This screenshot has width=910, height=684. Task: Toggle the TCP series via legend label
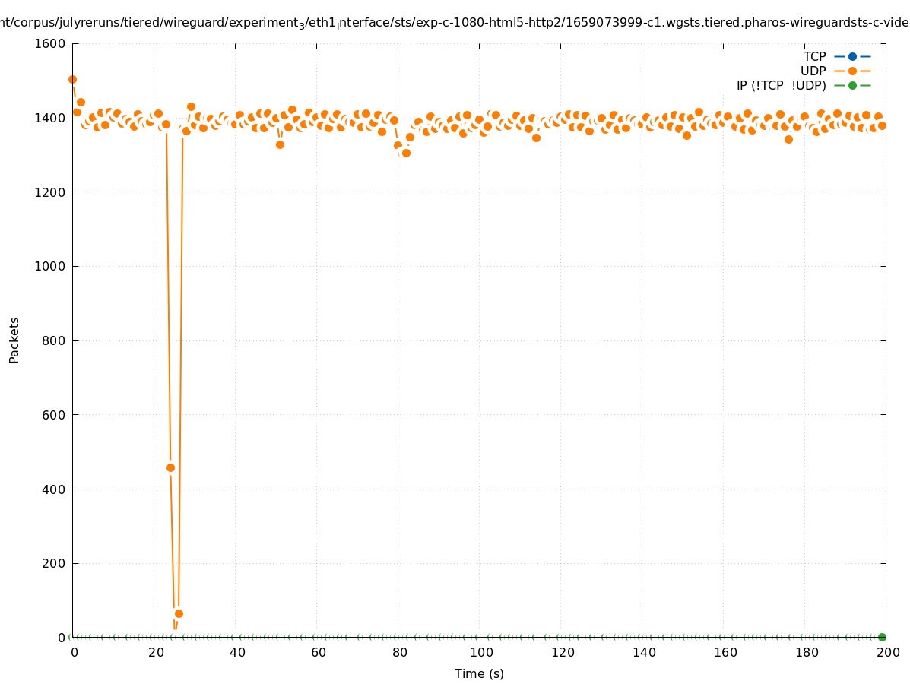click(814, 56)
